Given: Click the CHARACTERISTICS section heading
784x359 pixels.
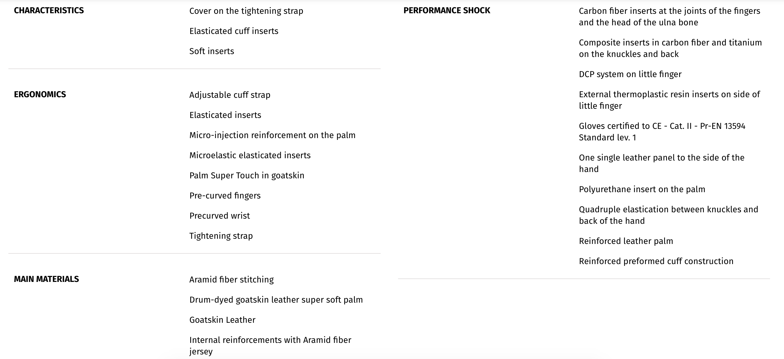Looking at the screenshot, I should pos(49,11).
